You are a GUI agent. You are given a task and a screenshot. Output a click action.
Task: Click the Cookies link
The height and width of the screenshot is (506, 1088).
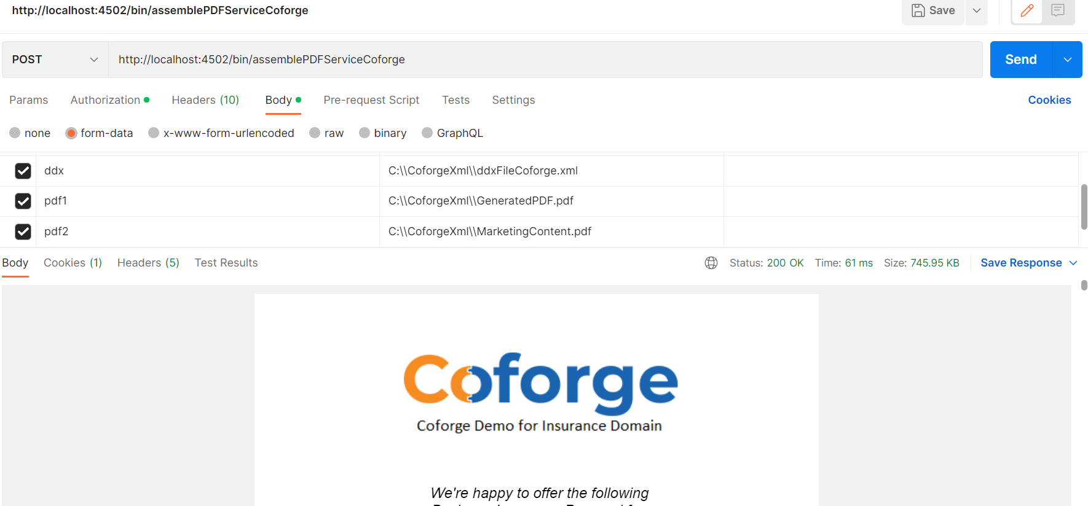click(1049, 100)
